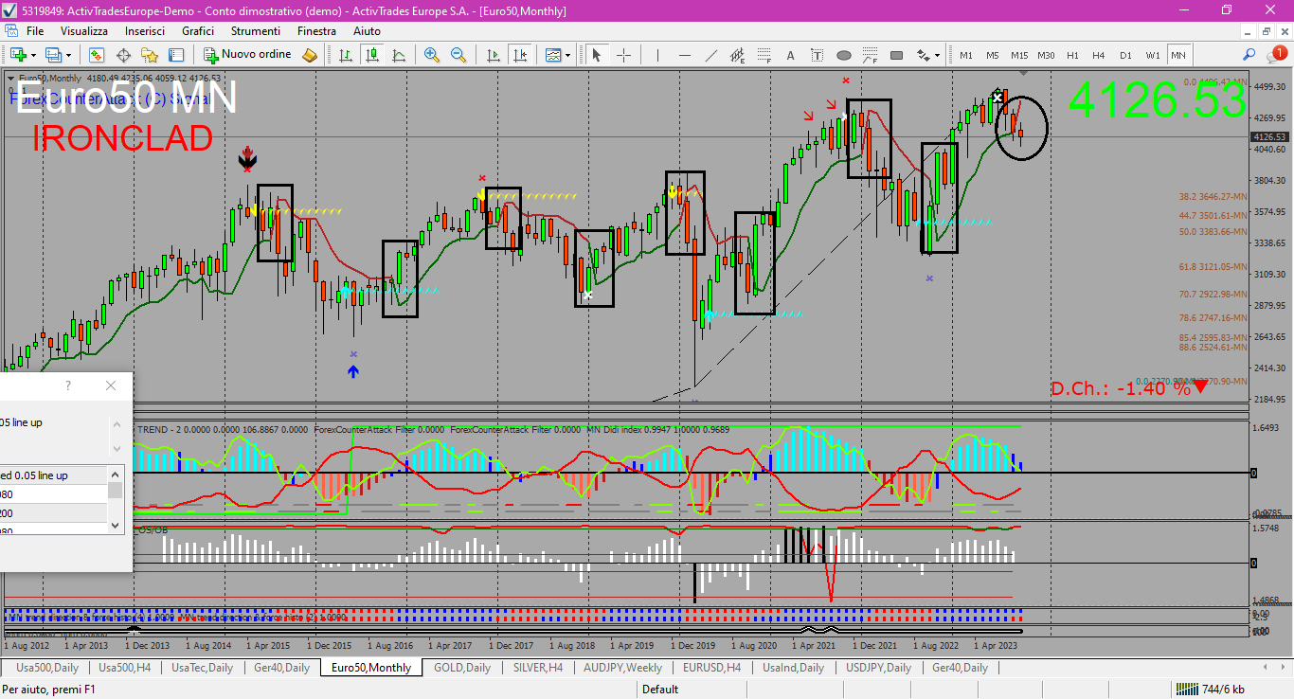Open the search magnifier icon

click(1249, 55)
